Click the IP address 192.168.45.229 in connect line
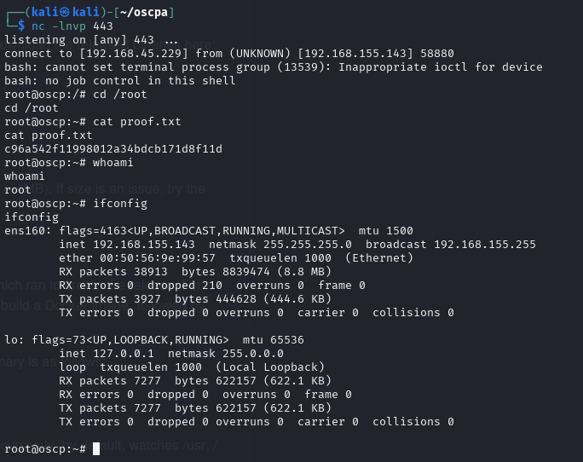The width and height of the screenshot is (583, 462). [134, 54]
